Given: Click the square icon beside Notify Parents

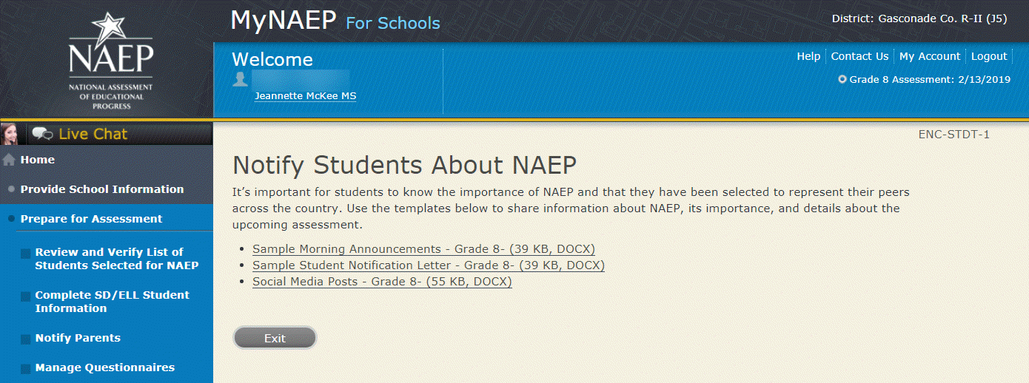Looking at the screenshot, I should [26, 339].
